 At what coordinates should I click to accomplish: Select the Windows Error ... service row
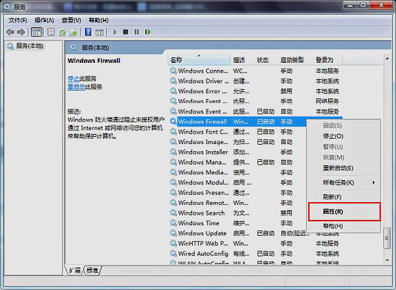click(x=255, y=91)
